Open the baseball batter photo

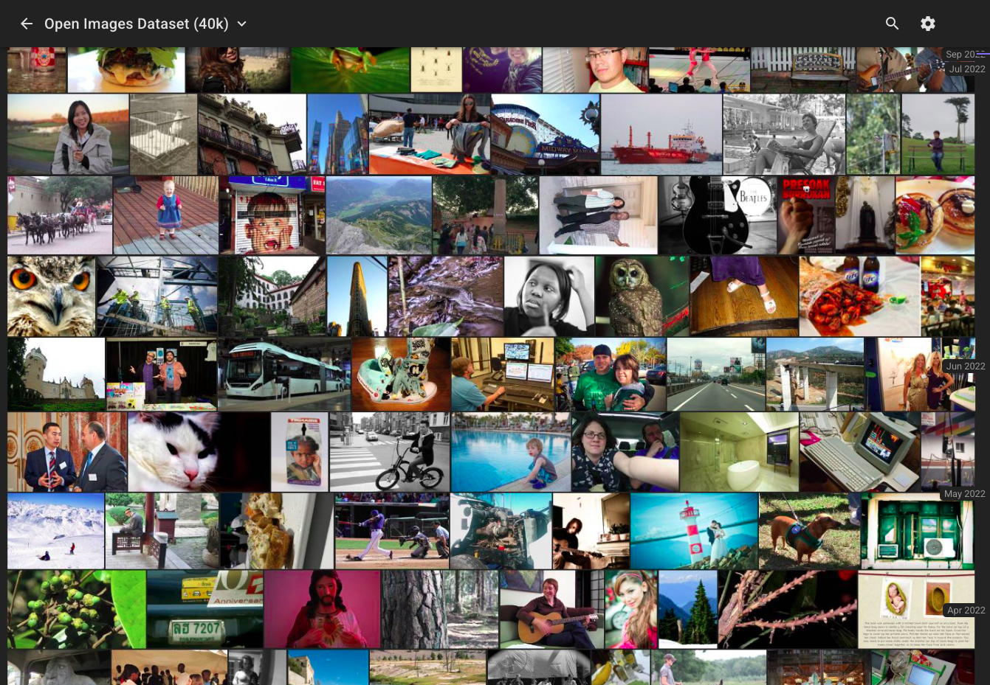pos(392,531)
